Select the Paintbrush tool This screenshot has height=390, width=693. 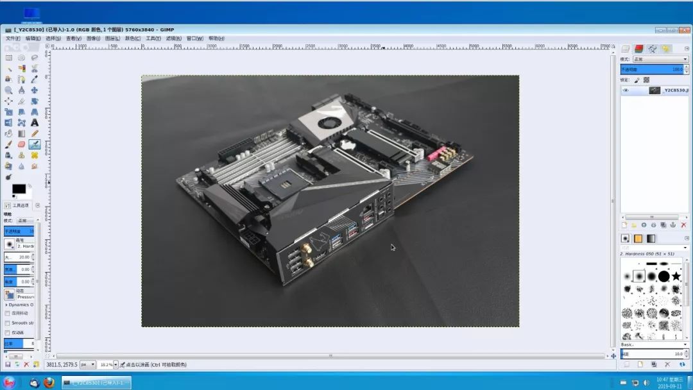8,144
